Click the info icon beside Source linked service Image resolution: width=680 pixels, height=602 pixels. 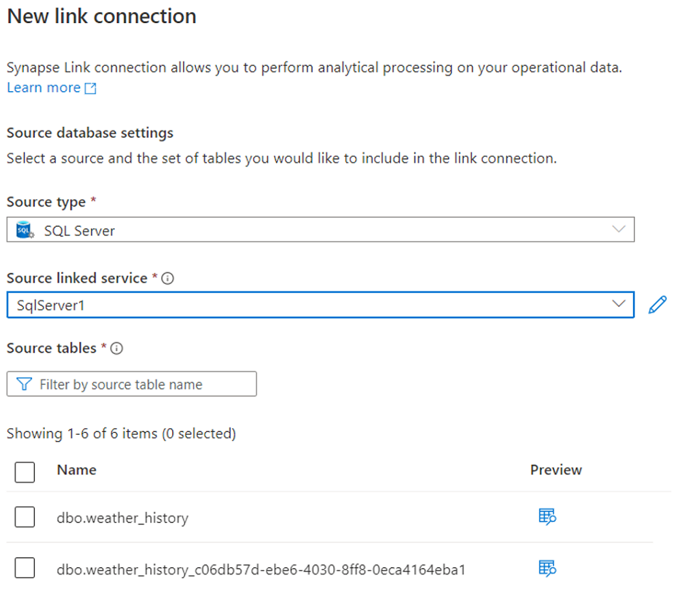(167, 278)
